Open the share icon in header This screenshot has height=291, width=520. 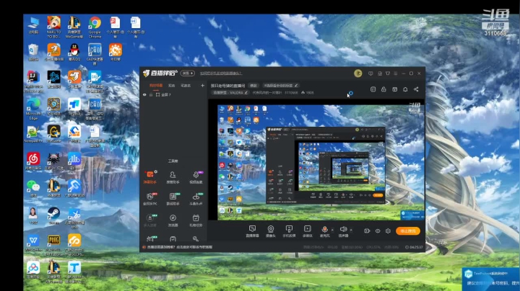tap(416, 89)
